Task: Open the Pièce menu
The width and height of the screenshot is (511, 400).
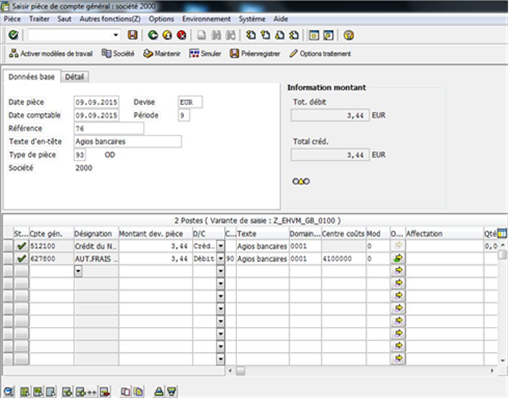Action: tap(13, 19)
